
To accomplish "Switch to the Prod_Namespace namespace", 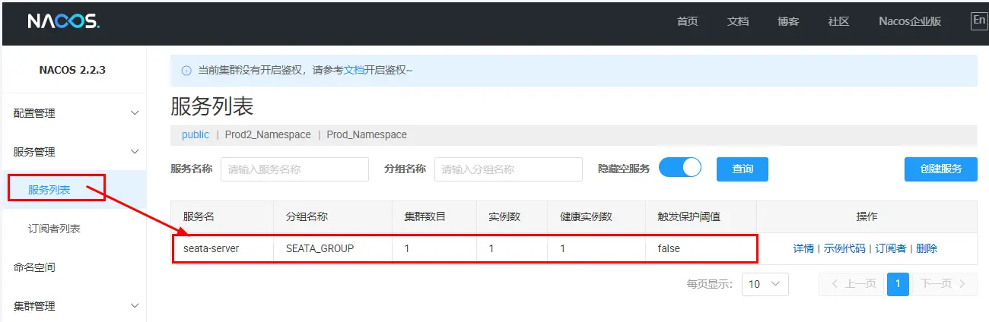I will tap(367, 134).
